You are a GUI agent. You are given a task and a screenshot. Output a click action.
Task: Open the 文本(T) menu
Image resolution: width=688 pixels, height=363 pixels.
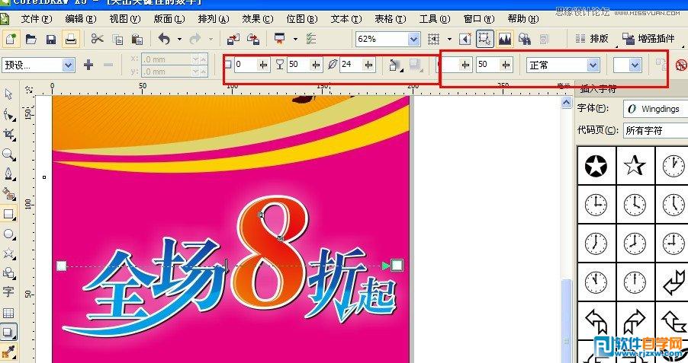[346, 19]
